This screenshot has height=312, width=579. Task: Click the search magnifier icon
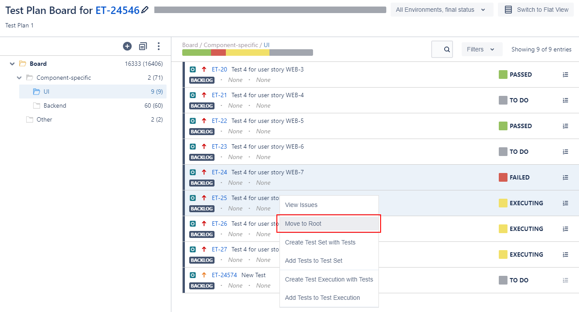pyautogui.click(x=447, y=50)
